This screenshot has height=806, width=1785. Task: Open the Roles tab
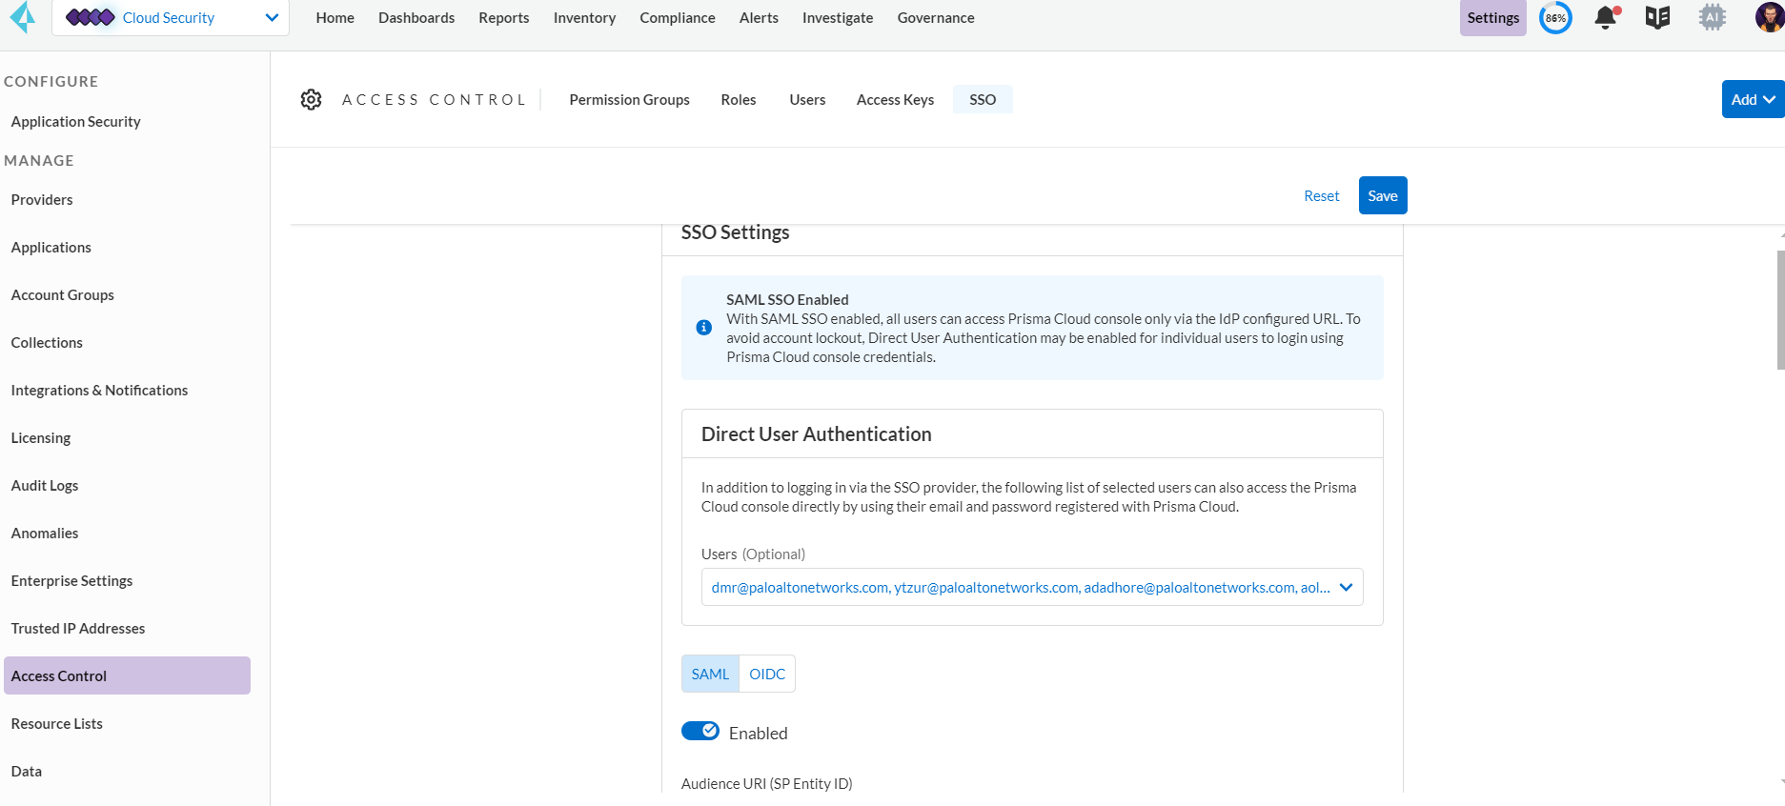[x=739, y=99]
